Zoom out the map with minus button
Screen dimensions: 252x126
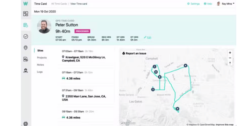(230, 58)
